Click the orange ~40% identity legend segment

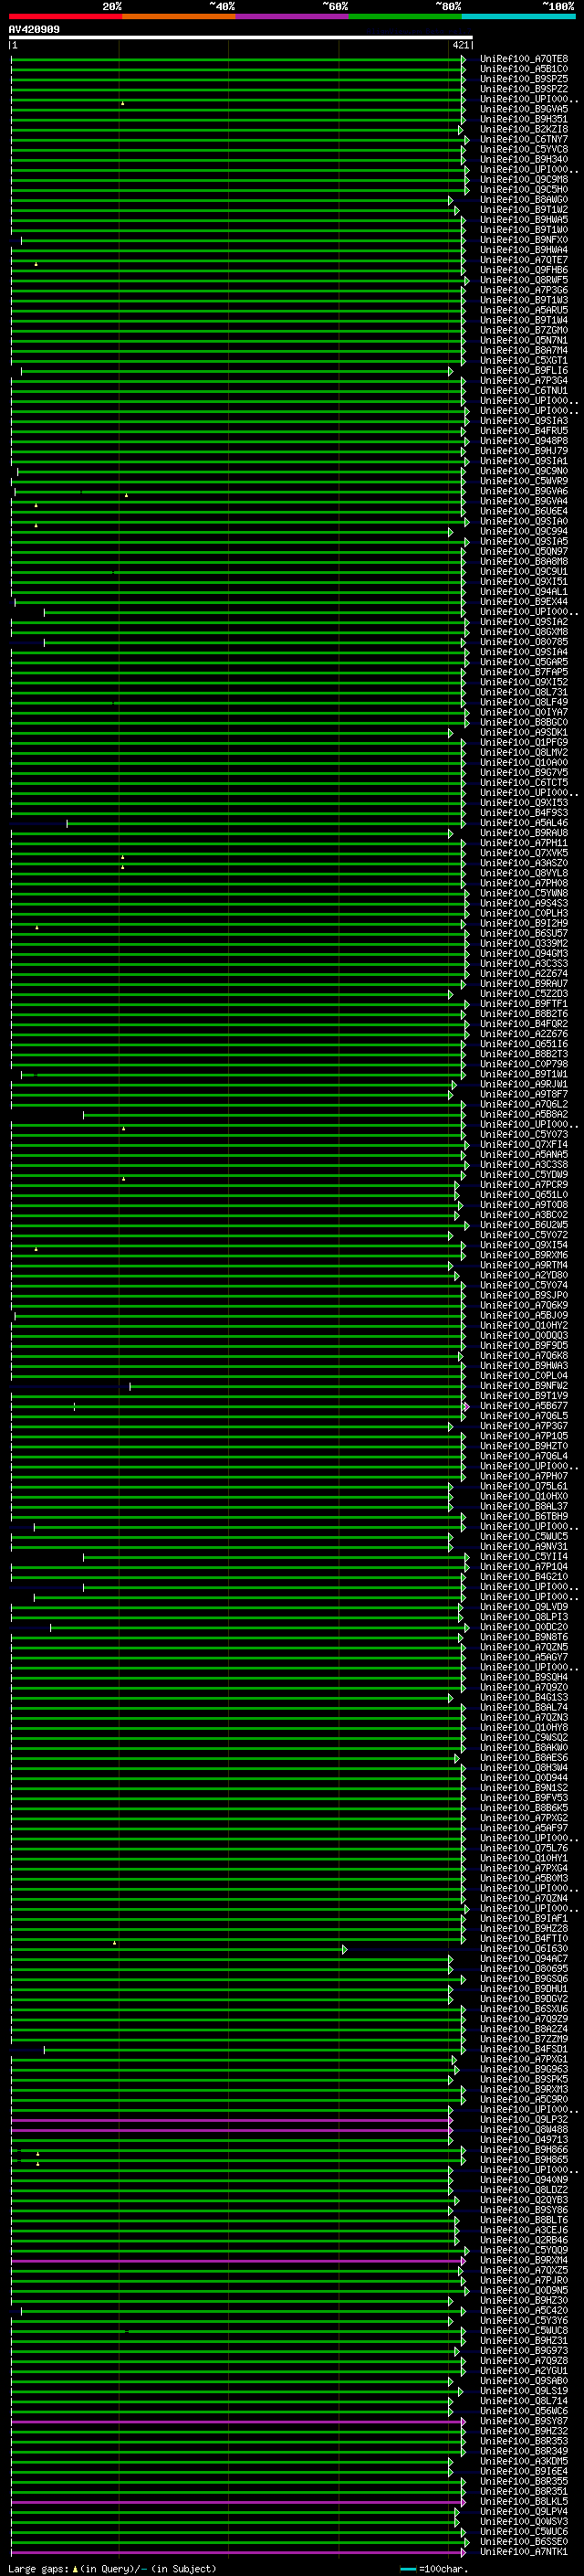click(x=179, y=16)
